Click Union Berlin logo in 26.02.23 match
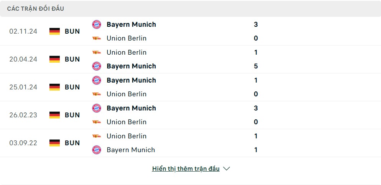381x185 pixels. point(97,122)
